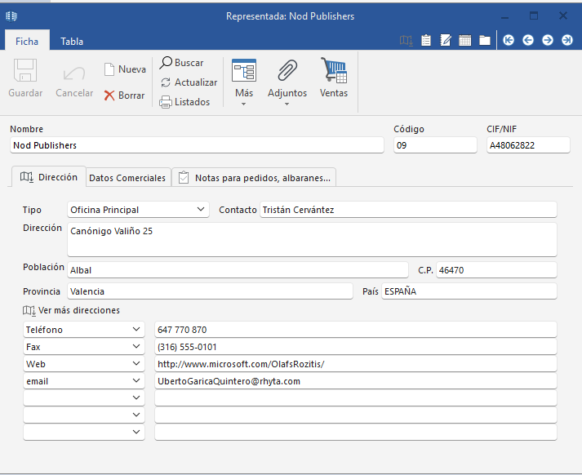582x475 pixels.
Task: Navigate to next record arrow
Action: click(x=548, y=40)
